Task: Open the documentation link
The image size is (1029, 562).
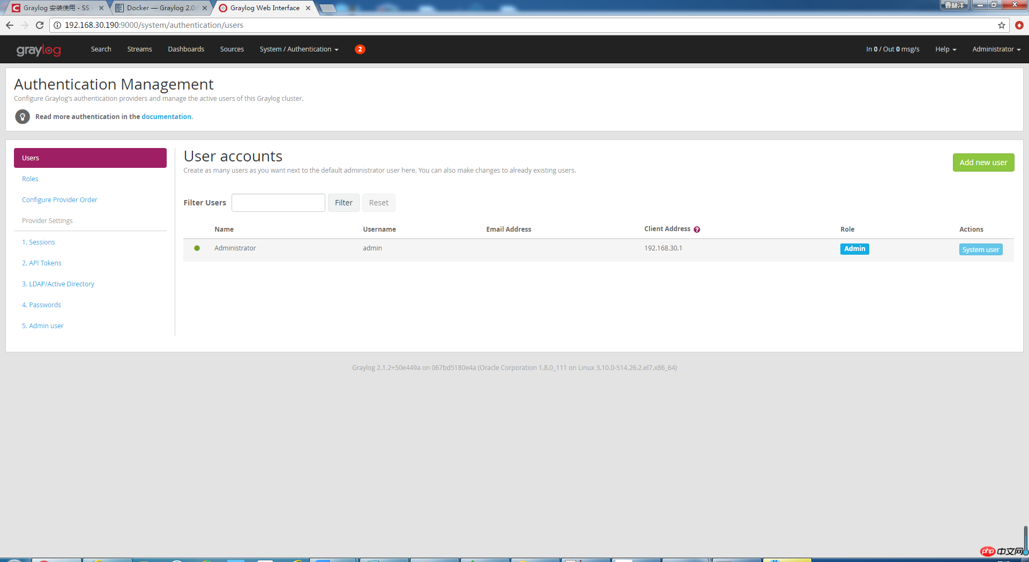Action: 166,116
